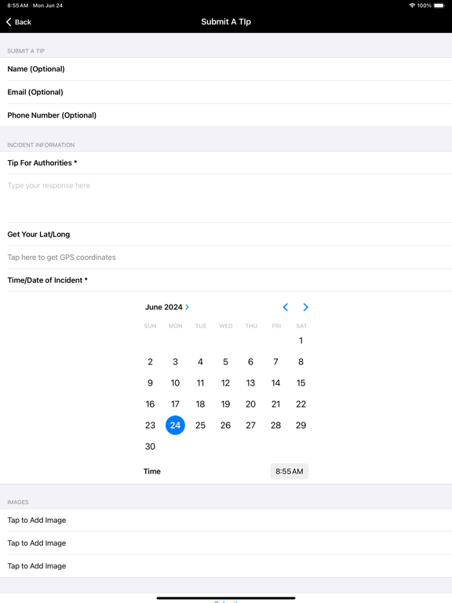Go to next month arrow
The image size is (452, 603).
(305, 307)
